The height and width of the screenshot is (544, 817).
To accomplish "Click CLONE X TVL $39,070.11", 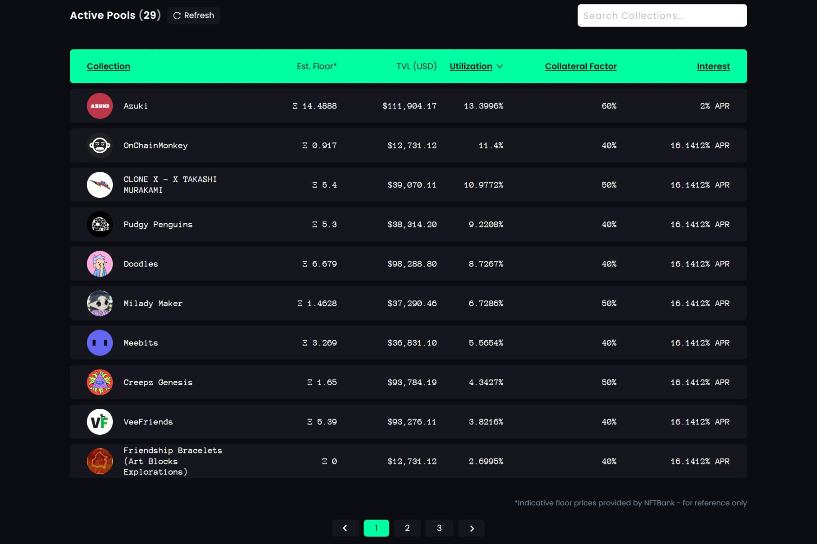I will [x=411, y=185].
